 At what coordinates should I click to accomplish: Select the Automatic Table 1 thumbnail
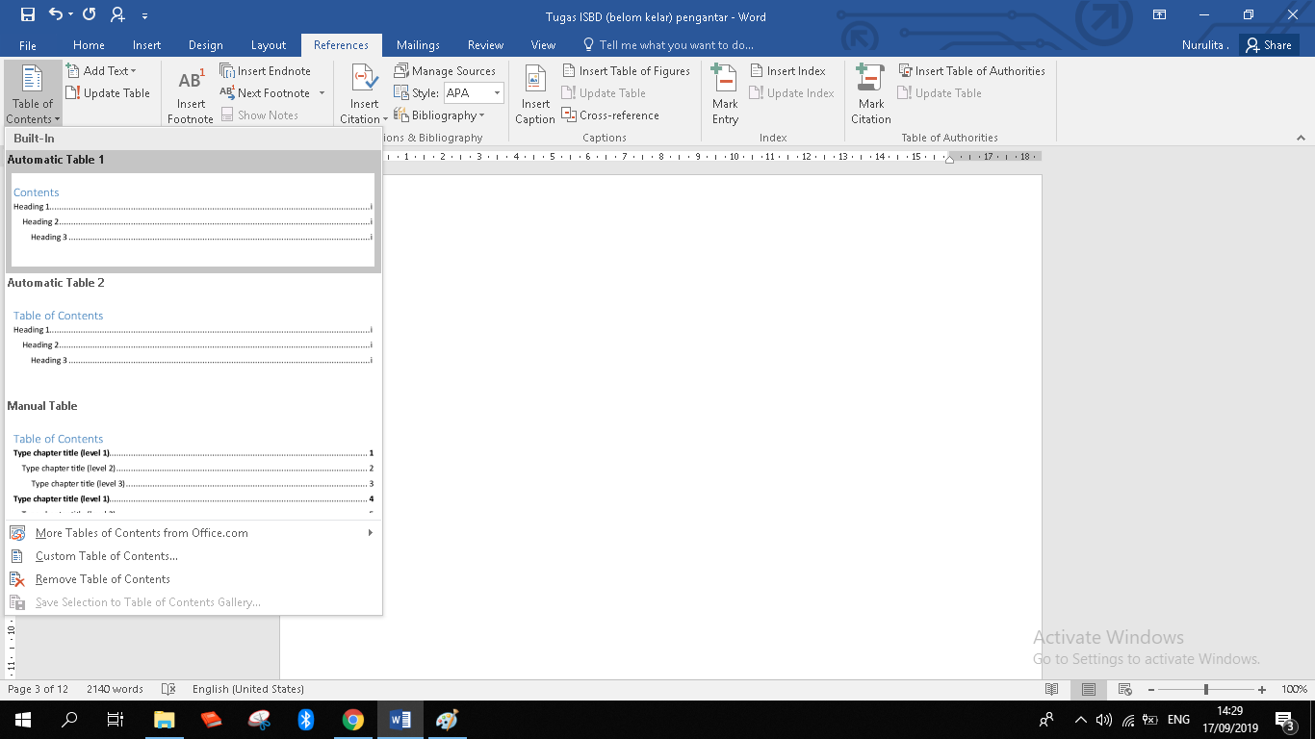pos(193,219)
